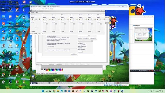Viewport: 165px width, 93px height.
Task: Open Chrome from host taskbar
Action: [54, 91]
